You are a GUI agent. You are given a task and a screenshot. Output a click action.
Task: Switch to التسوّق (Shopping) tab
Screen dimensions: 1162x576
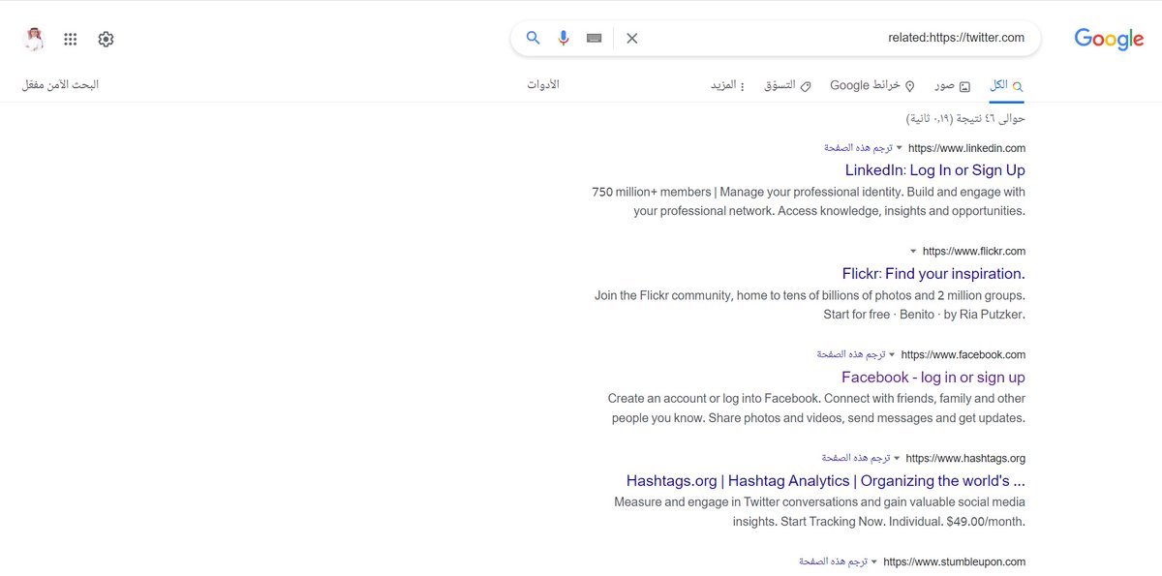(787, 85)
